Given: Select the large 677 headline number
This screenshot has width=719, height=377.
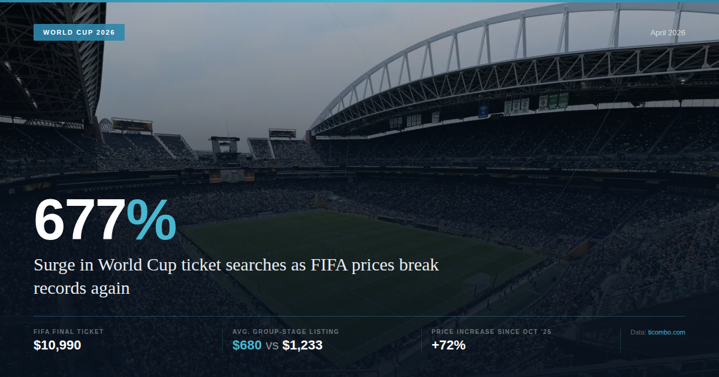Looking at the screenshot, I should pos(80,220).
